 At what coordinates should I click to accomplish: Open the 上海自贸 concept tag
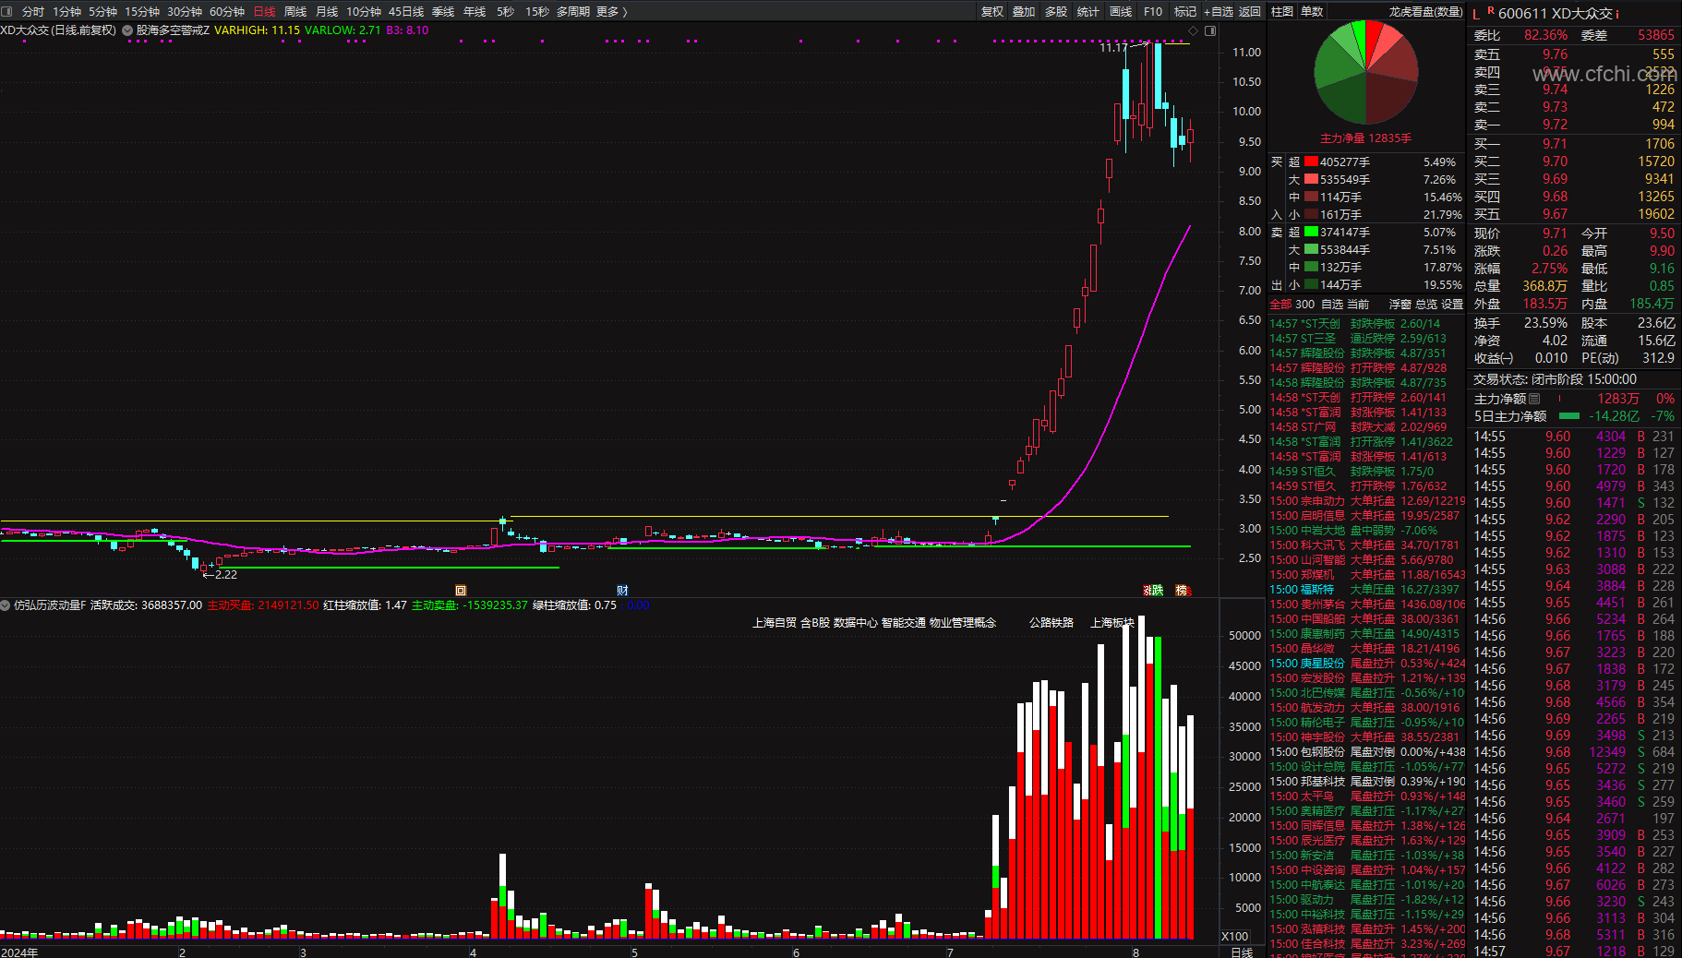[x=774, y=623]
